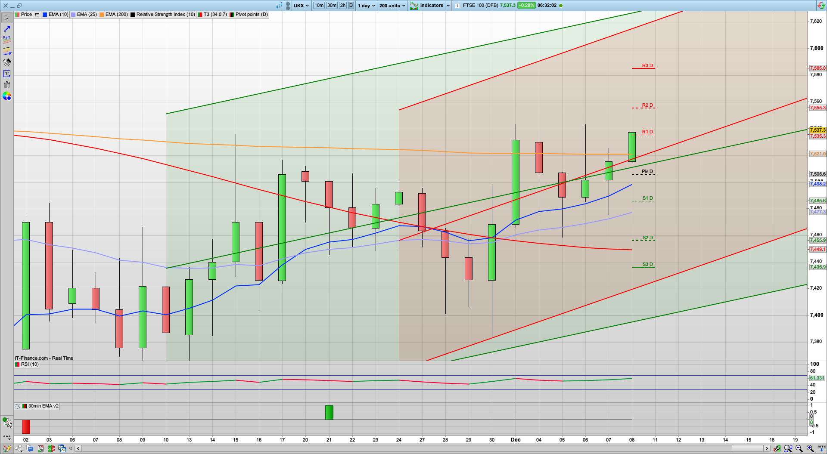Select the 10m timeframe button

[x=319, y=6]
